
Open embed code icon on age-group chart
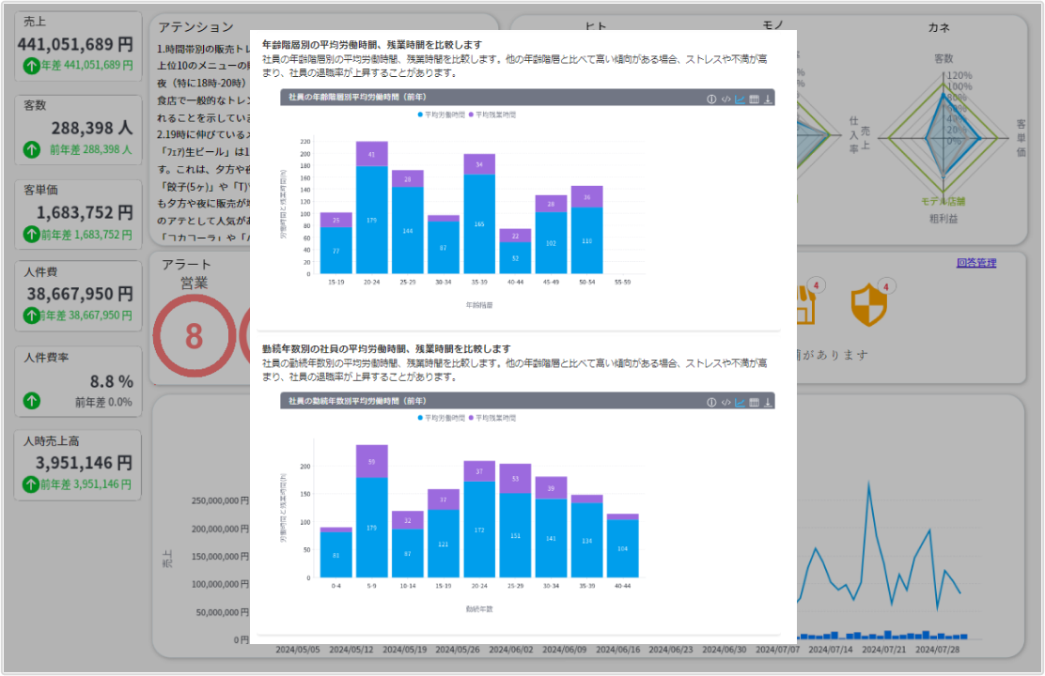coord(725,100)
